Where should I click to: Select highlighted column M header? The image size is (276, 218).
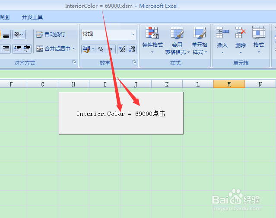coord(229,84)
